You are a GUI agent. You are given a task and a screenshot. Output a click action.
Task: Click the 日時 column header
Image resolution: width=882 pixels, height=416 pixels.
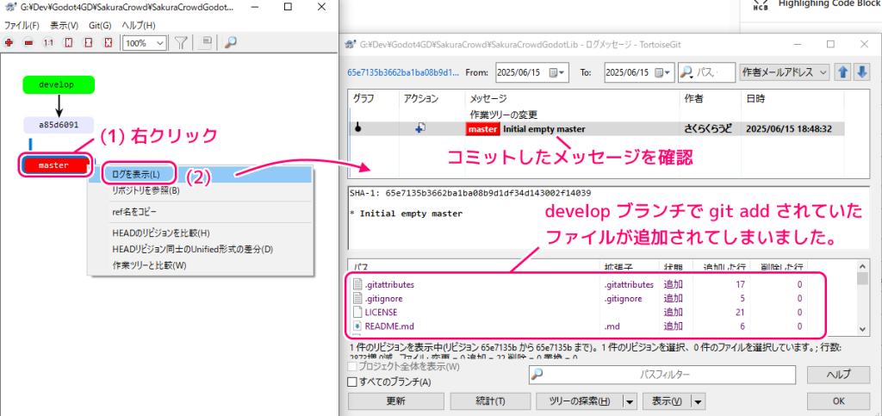tap(755, 98)
